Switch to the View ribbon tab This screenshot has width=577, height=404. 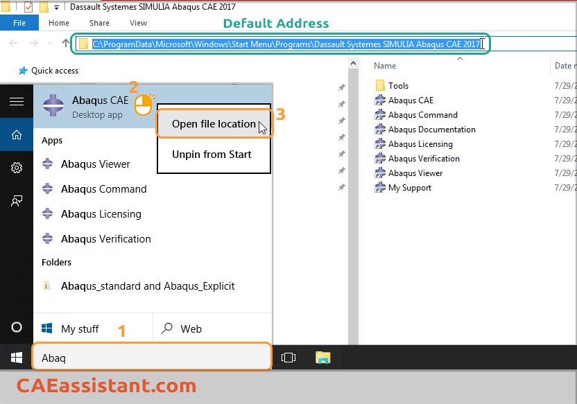point(139,23)
